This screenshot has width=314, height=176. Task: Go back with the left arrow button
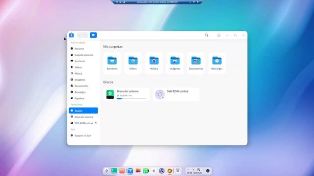(79, 35)
